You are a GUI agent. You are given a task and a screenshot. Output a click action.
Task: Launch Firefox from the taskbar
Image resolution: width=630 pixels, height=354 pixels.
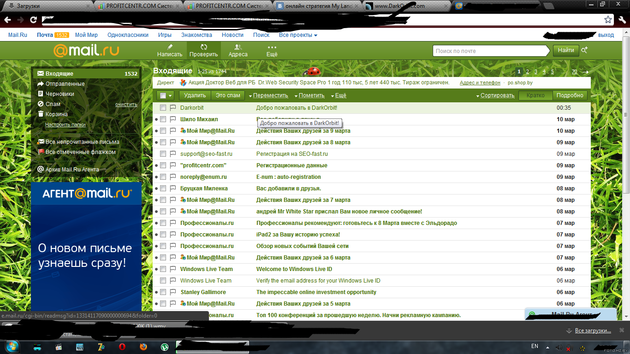pos(143,347)
